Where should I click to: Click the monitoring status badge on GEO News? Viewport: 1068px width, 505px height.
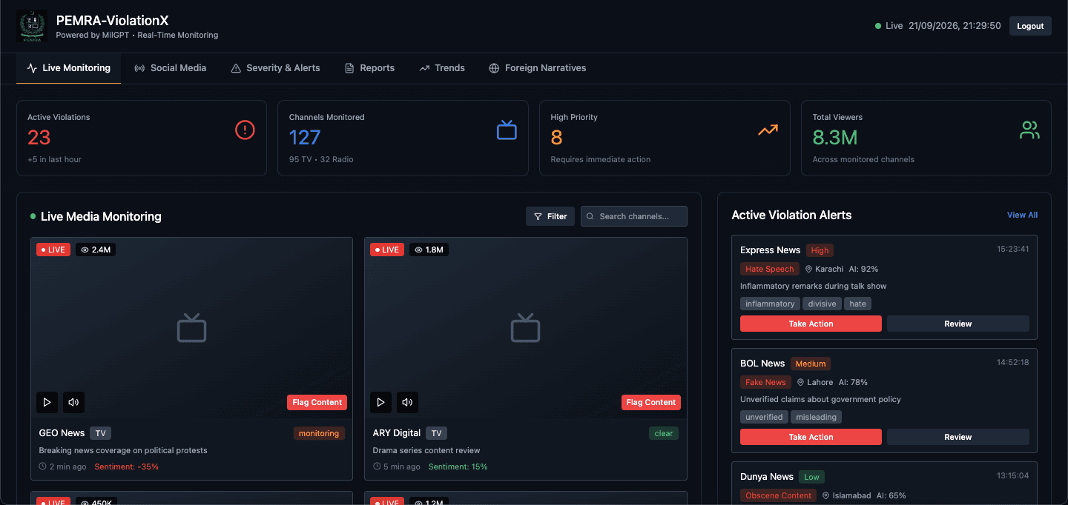coord(319,433)
